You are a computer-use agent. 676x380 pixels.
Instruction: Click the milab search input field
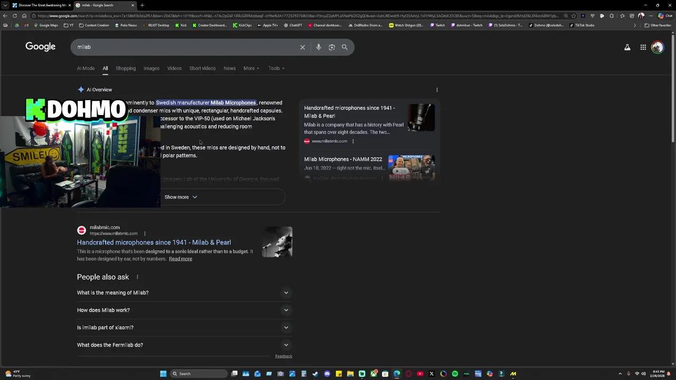pos(185,47)
